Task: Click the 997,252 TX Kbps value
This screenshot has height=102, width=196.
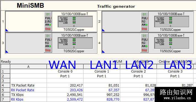Action: 113,95
